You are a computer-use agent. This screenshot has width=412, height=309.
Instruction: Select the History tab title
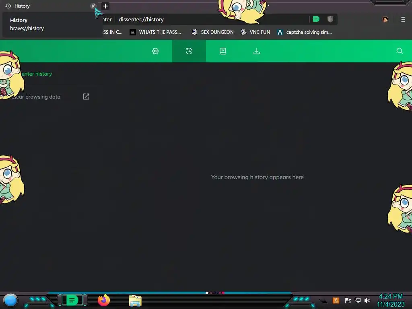pyautogui.click(x=22, y=6)
